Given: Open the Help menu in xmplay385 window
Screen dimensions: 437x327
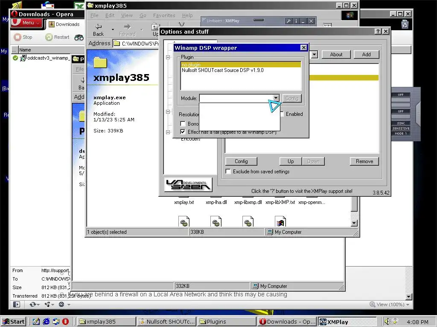Looking at the screenshot, I should (187, 15).
